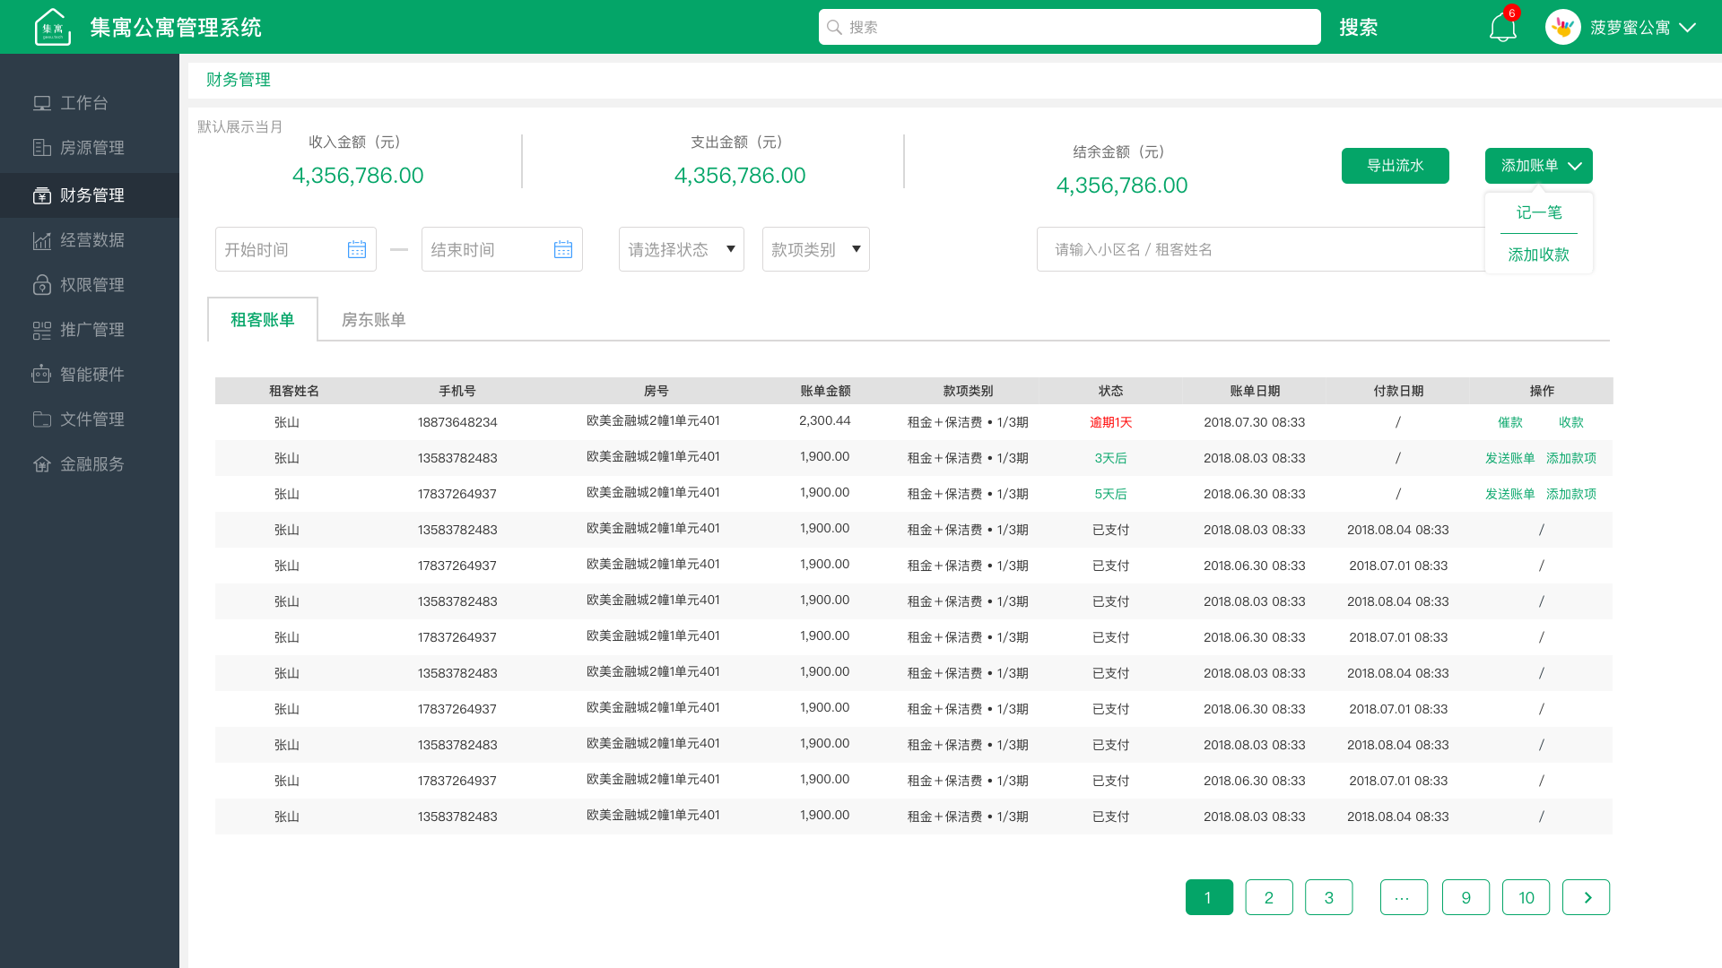Go to page 3
Screen dimensions: 1722x968
click(x=1329, y=897)
